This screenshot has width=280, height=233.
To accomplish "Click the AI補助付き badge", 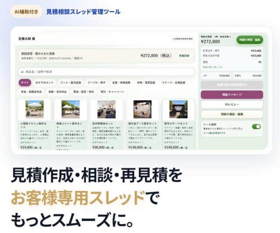I will (x=26, y=12).
